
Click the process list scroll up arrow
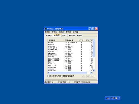pyautogui.click(x=94, y=40)
